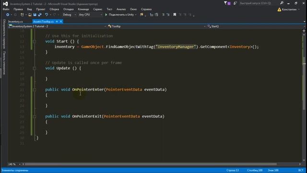Toggle a bookmark with the bookmark icon
The width and height of the screenshot is (307, 173).
[175, 15]
